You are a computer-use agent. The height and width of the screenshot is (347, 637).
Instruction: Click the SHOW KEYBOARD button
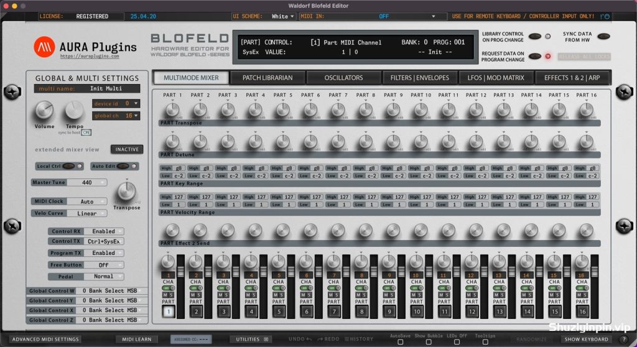[x=586, y=340]
